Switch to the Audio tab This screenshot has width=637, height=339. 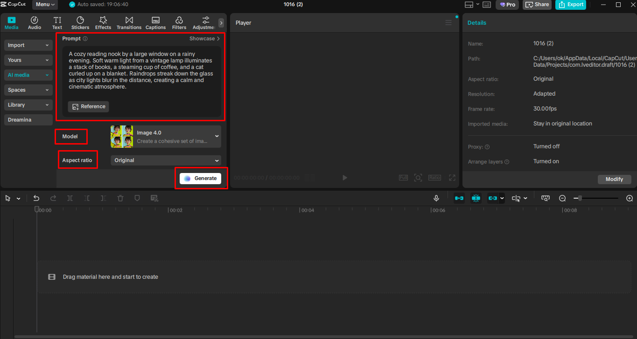point(34,22)
